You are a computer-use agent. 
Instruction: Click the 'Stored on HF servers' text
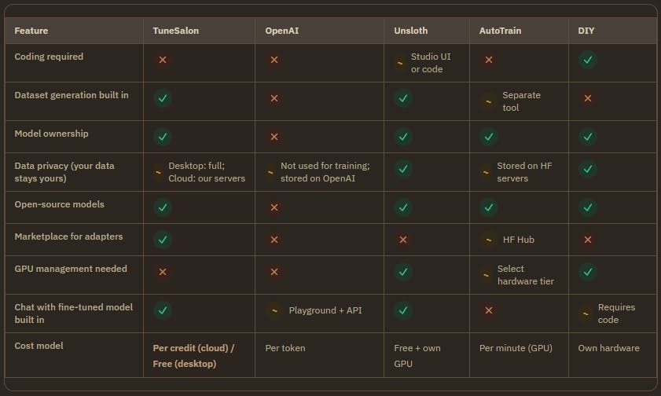pos(524,172)
